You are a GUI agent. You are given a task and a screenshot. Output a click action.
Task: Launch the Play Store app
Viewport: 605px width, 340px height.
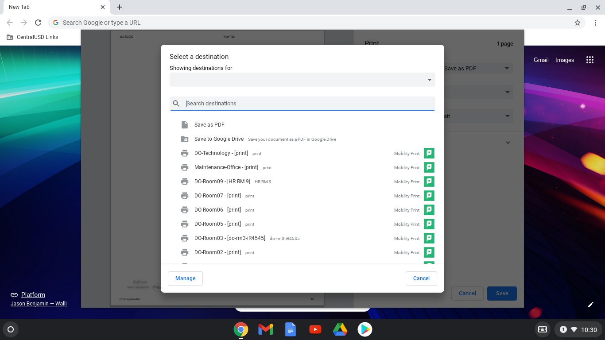[365, 329]
